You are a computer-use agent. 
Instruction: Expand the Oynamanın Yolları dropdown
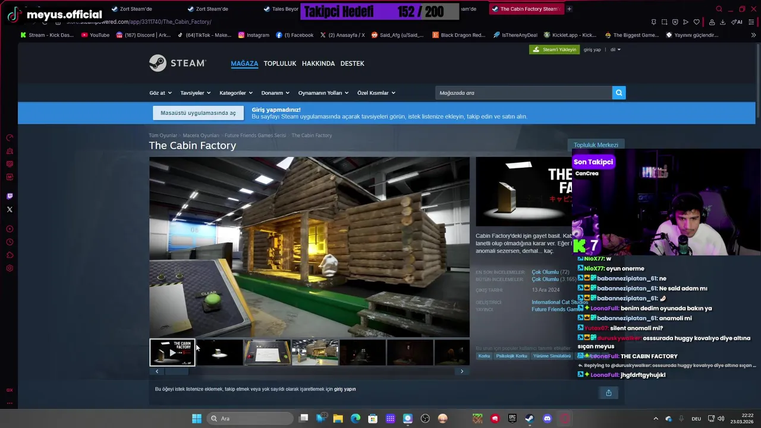pos(323,93)
